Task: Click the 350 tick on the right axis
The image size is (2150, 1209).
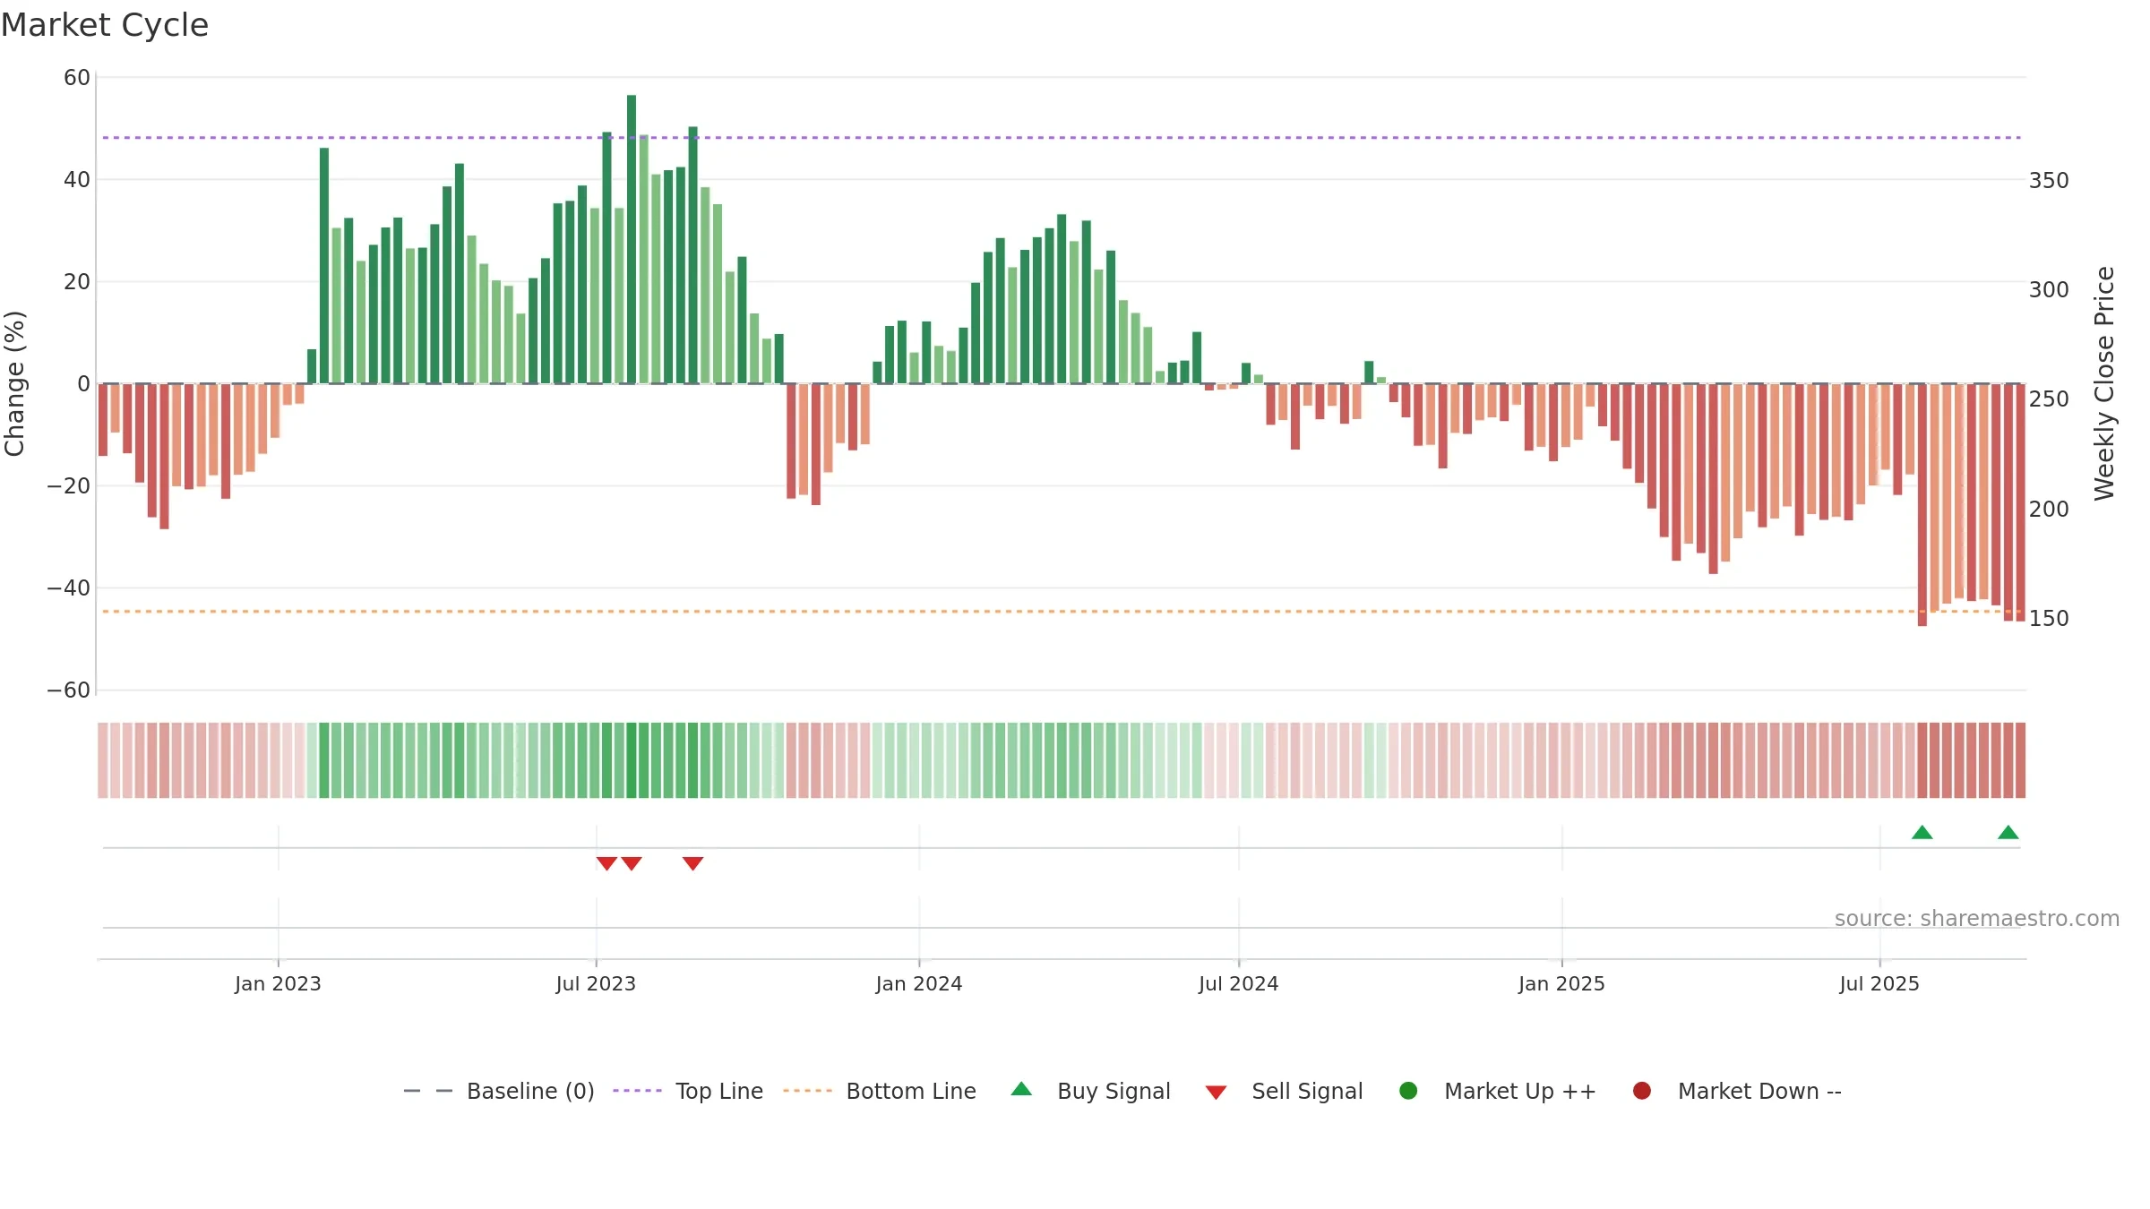Action: click(2049, 180)
